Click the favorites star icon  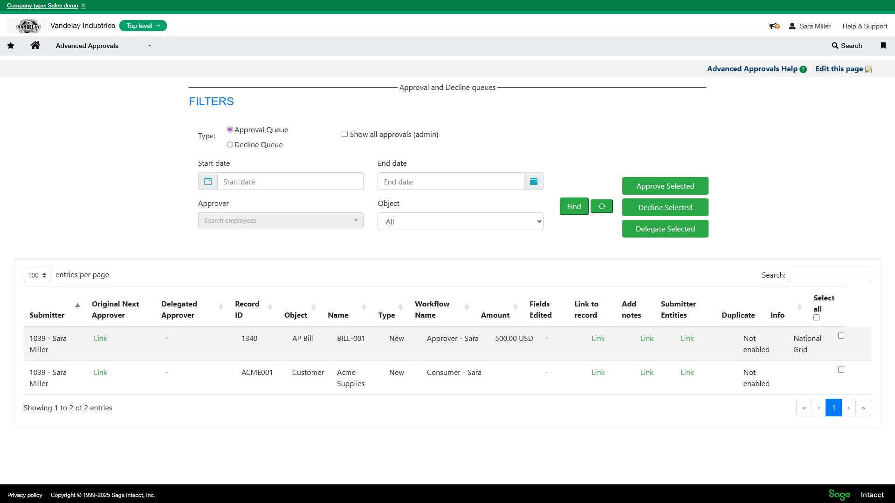click(x=11, y=46)
